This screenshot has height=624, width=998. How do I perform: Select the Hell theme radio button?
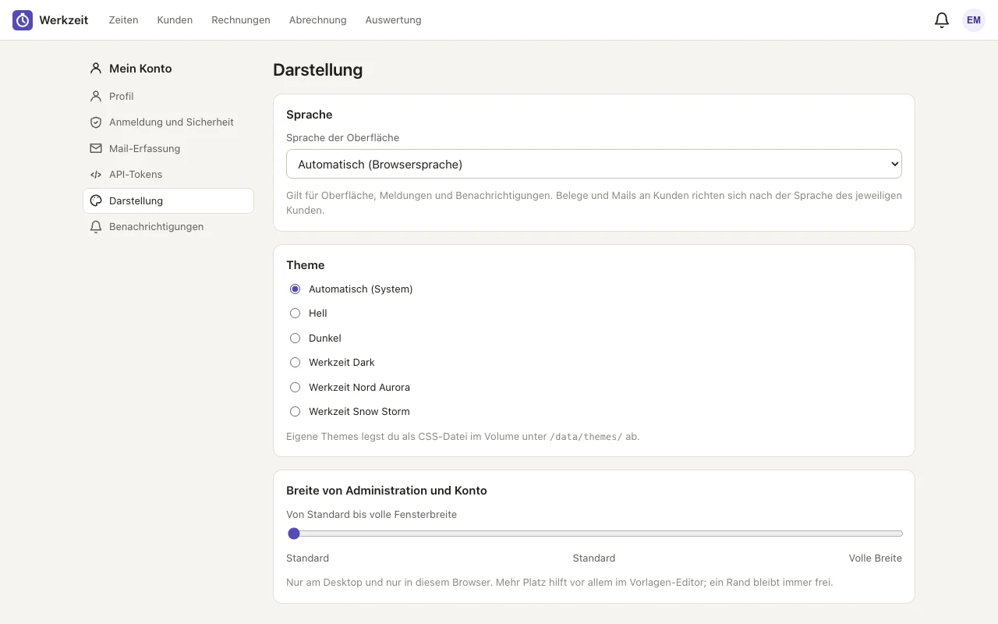(x=295, y=314)
